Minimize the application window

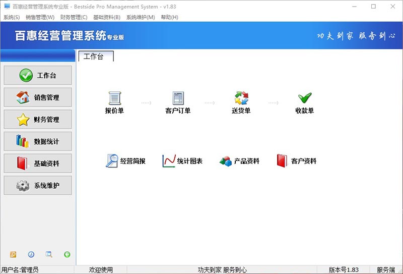(355, 7)
